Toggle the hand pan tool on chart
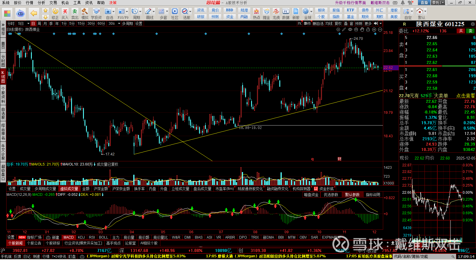Image resolution: width=476 pixels, height=260 pixels. point(362,30)
